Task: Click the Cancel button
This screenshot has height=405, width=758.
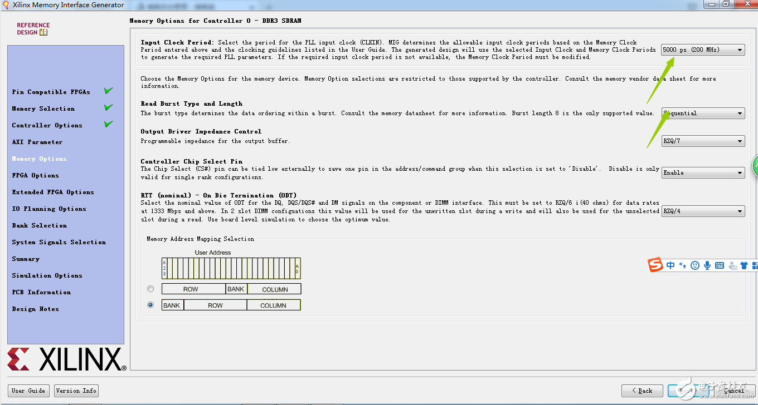Action: 733,391
